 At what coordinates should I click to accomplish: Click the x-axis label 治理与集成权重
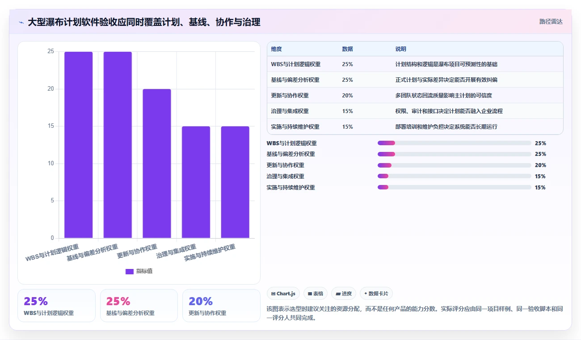[177, 252]
